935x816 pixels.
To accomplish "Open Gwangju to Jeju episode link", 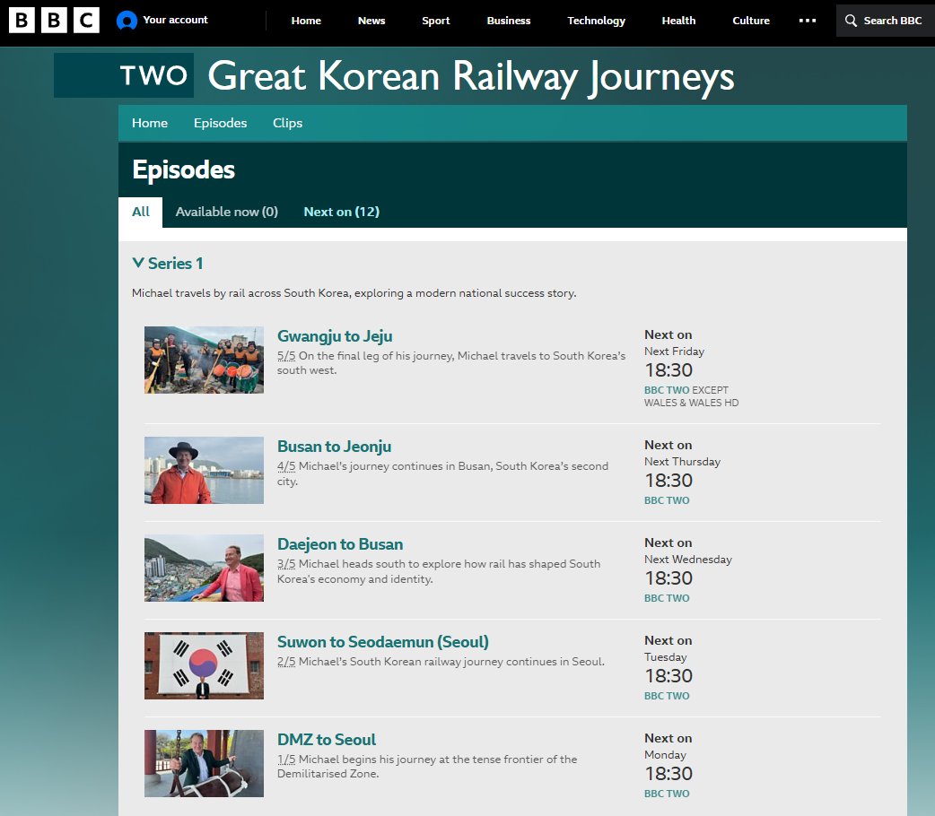I will click(x=335, y=336).
